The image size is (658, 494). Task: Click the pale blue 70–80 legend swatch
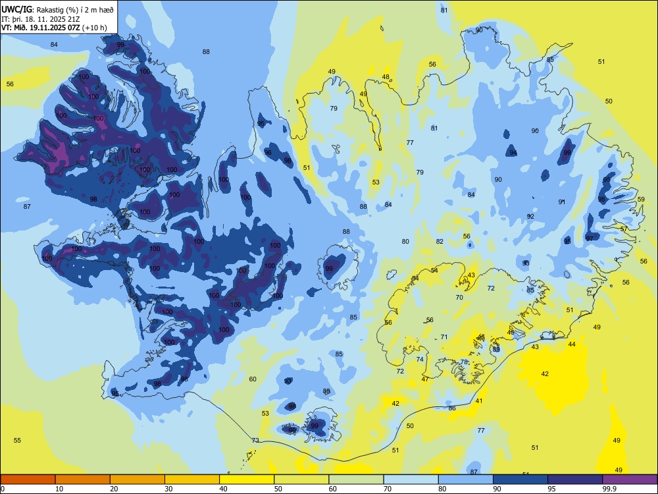[411, 480]
